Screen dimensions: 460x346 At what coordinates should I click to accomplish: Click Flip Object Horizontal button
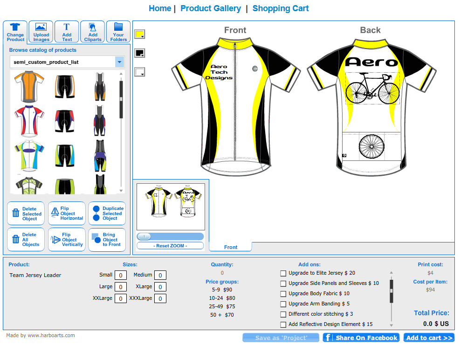(x=67, y=214)
